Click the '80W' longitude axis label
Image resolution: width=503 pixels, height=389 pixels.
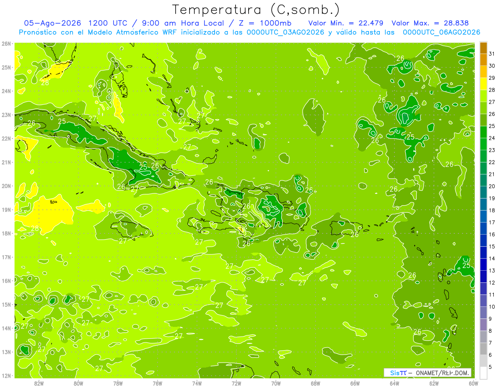point(78,383)
